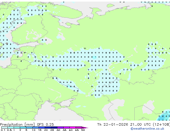This screenshot has height=131, width=170.
Task: Click the time '21..00 UTC'
Action: [x=141, y=125]
